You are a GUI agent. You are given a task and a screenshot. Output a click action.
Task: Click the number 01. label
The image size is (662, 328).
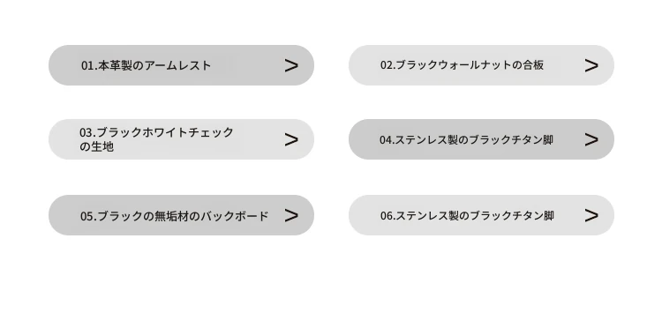[x=89, y=66]
